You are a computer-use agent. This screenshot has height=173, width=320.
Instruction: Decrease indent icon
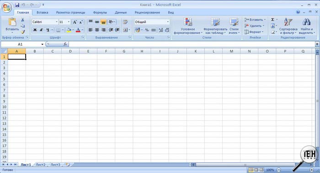coord(111,30)
